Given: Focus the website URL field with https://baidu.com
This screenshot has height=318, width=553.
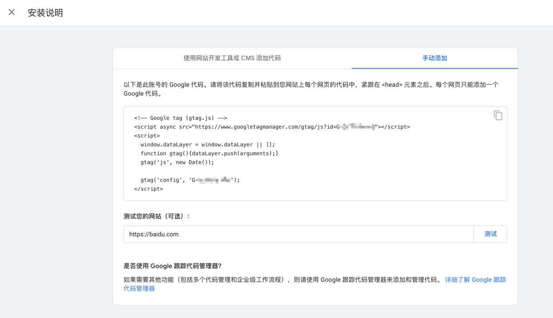Looking at the screenshot, I should [x=298, y=234].
